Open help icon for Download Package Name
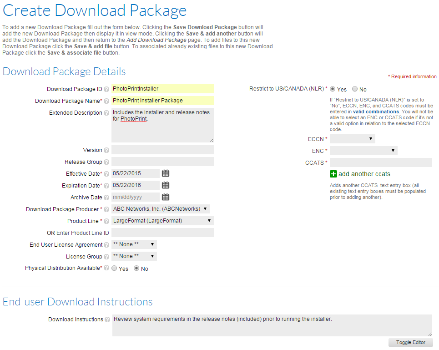The height and width of the screenshot is (350, 439). tap(106, 101)
